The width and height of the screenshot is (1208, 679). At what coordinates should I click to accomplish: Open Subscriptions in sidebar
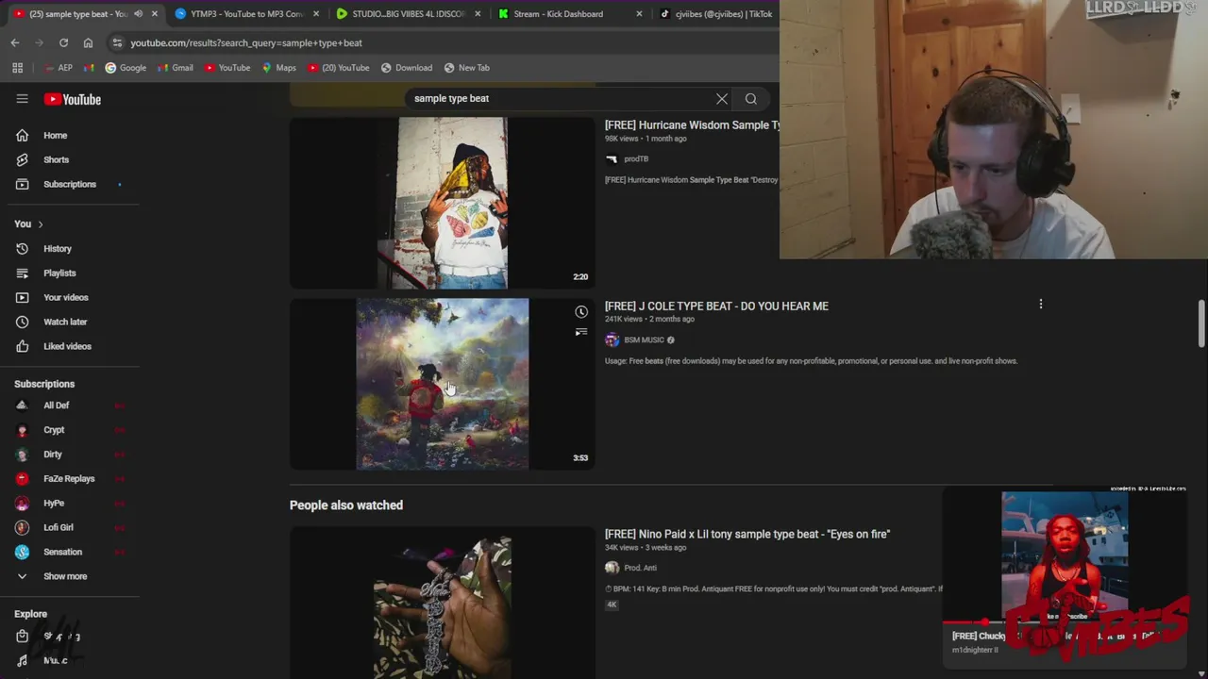click(x=70, y=185)
